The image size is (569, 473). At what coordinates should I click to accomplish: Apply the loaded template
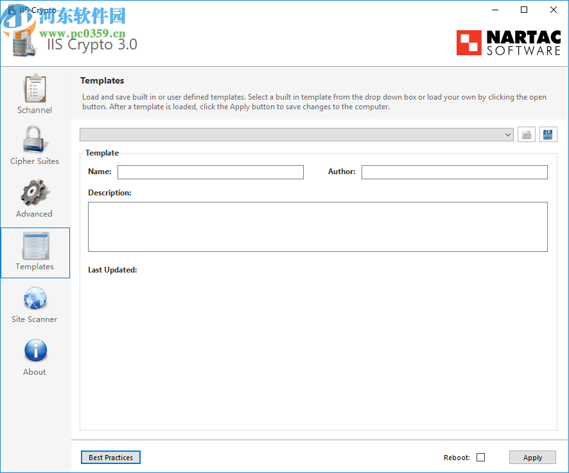[532, 457]
